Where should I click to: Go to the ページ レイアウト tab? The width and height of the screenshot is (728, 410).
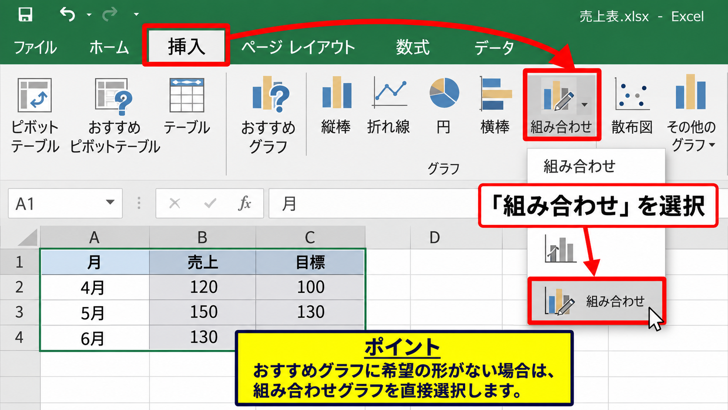[x=298, y=47]
